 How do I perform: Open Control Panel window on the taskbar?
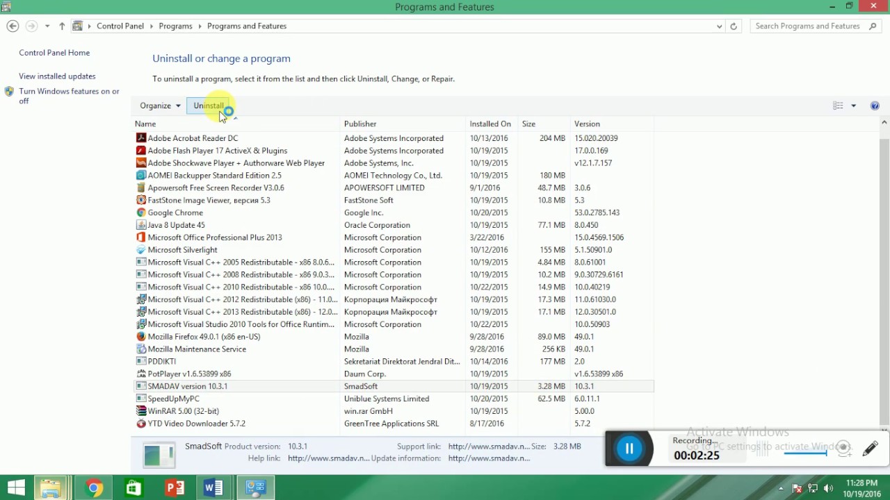click(x=256, y=488)
